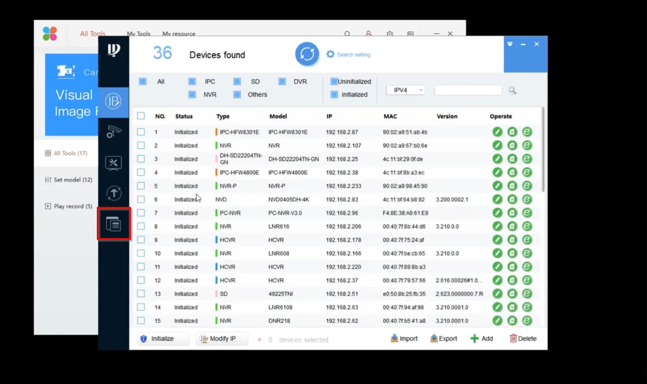The height and width of the screenshot is (384, 647).
Task: Click edit pencil icon for device 1
Action: point(497,132)
